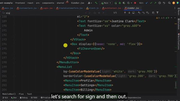180x101 pixels.
Task: Open Search Everywhere magnifier
Action: (x=169, y=3)
